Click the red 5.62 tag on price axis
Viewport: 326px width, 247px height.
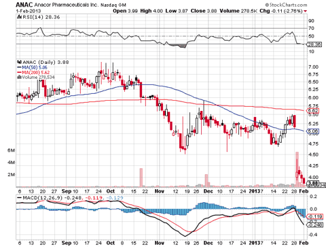(x=312, y=111)
